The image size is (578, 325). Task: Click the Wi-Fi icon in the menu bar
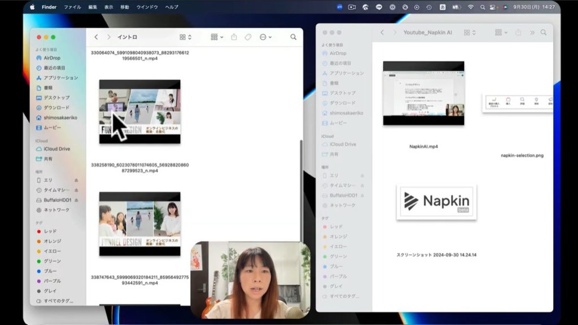point(471,7)
